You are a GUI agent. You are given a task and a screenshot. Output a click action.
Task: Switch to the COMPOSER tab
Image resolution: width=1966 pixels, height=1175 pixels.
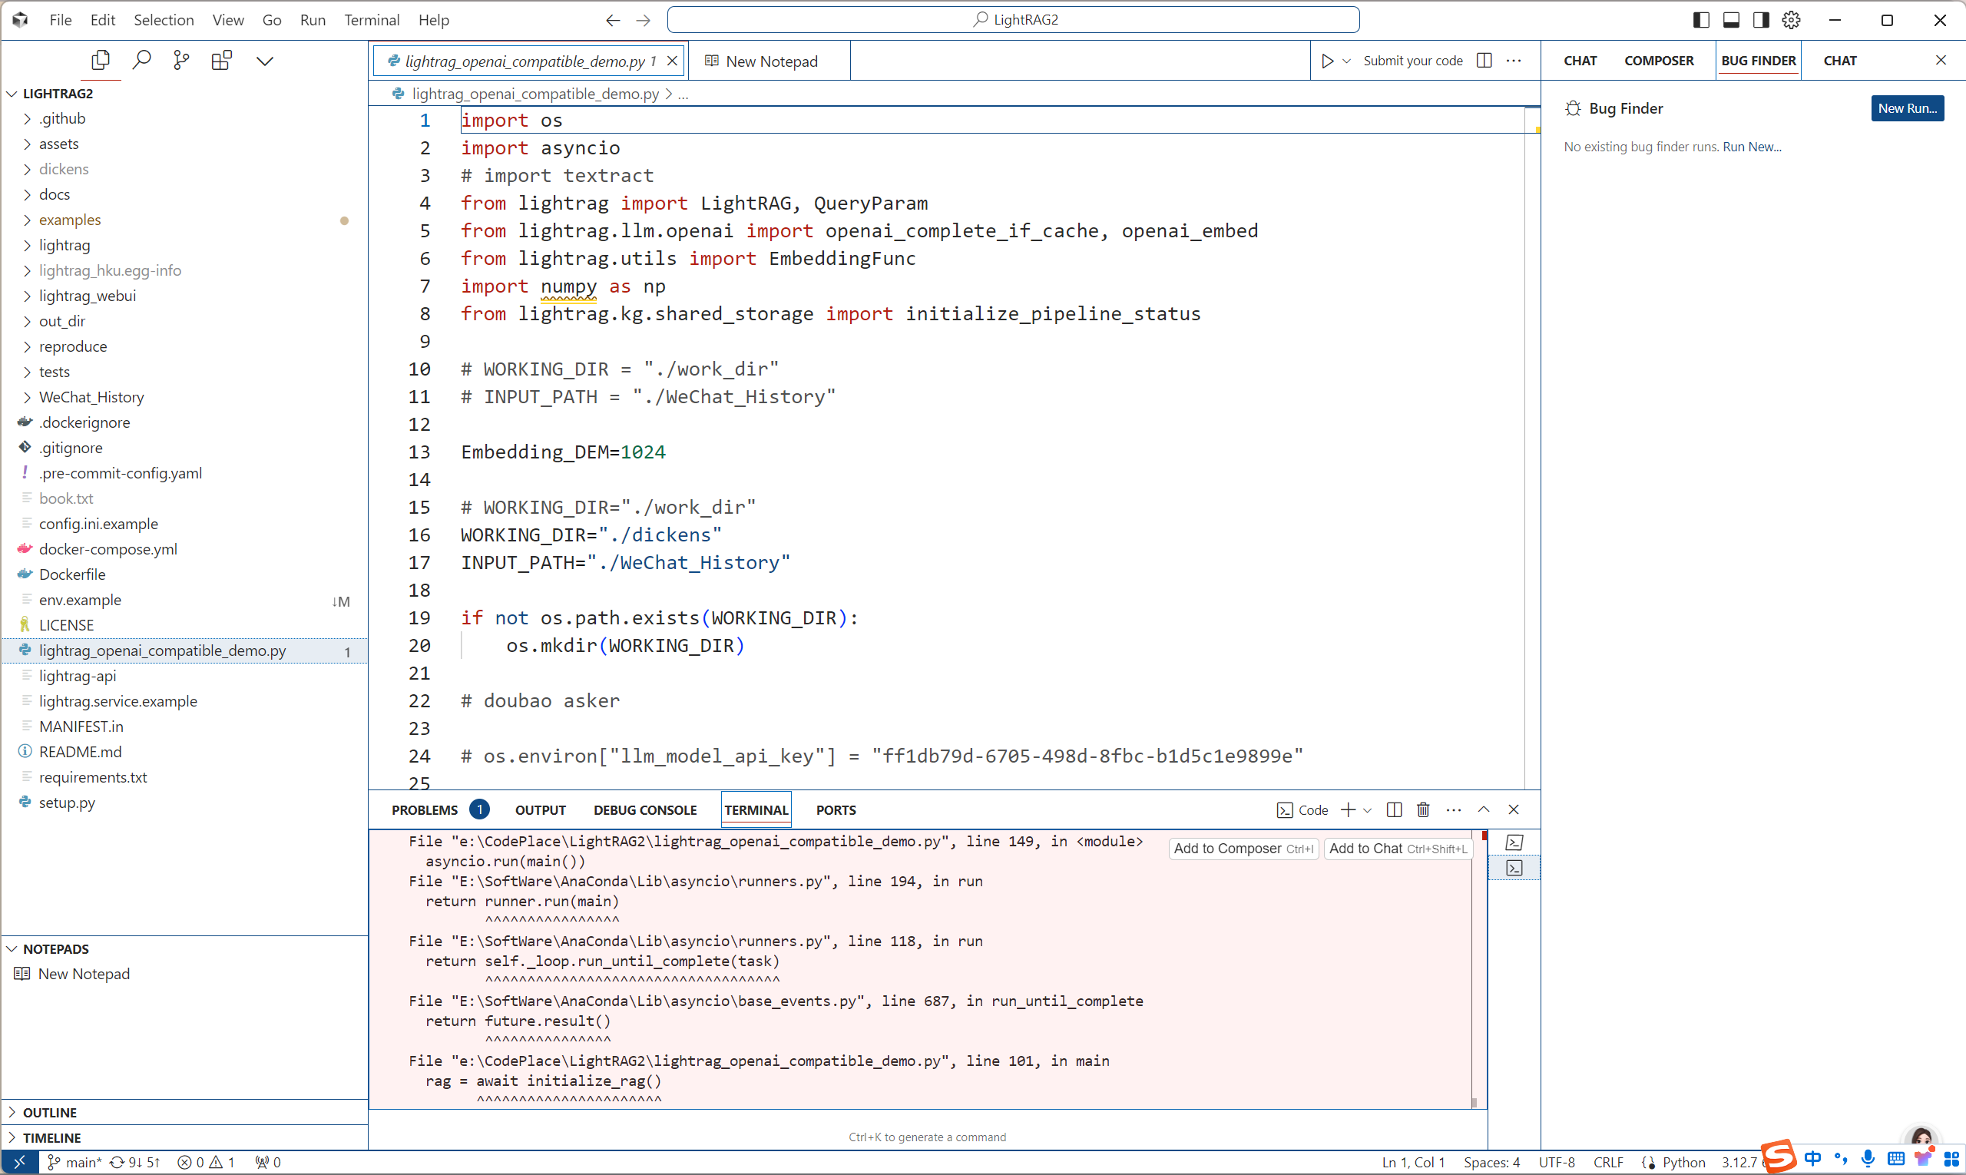point(1659,61)
